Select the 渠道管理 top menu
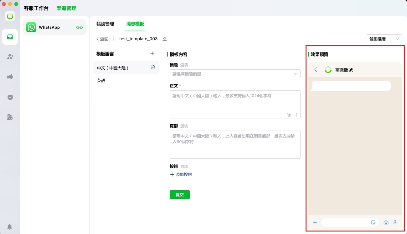Viewport: 407px width, 234px height. coord(66,8)
